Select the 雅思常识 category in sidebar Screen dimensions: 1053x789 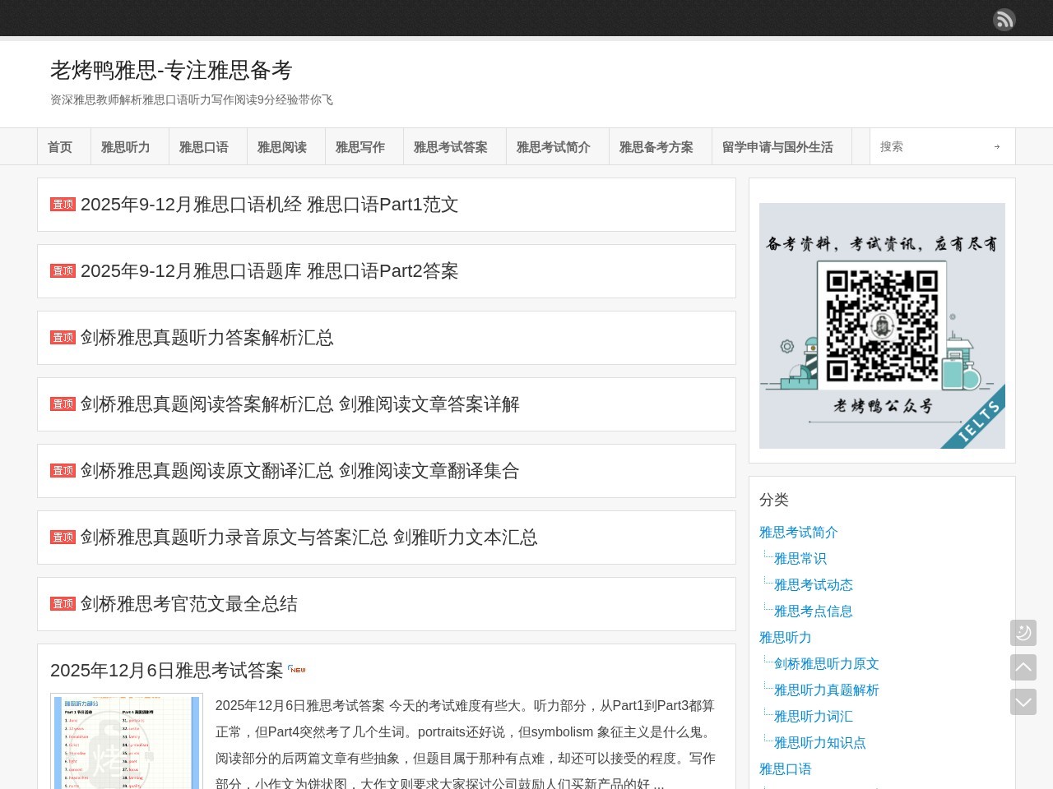coord(800,559)
